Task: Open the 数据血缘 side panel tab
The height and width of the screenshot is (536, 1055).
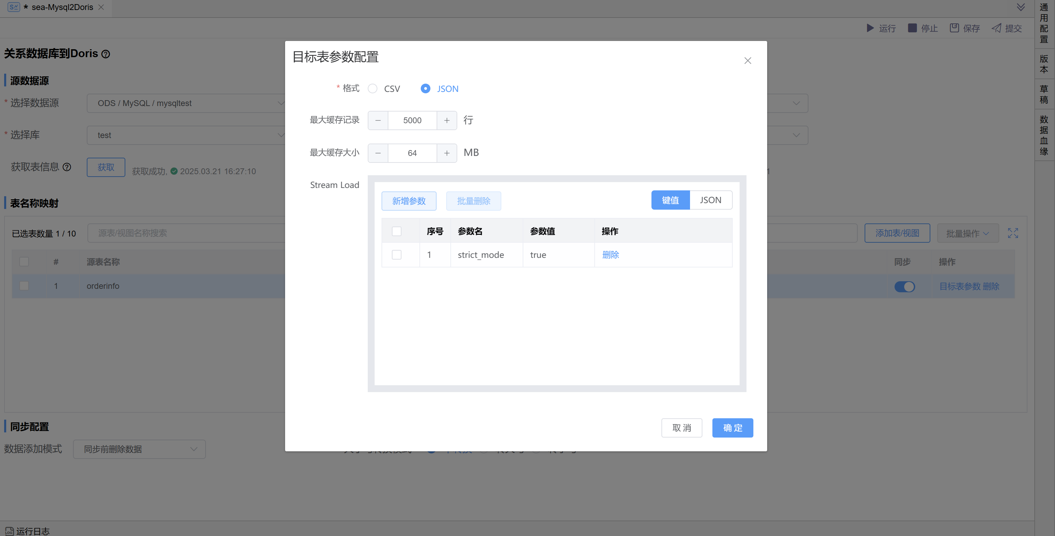Action: pyautogui.click(x=1044, y=135)
